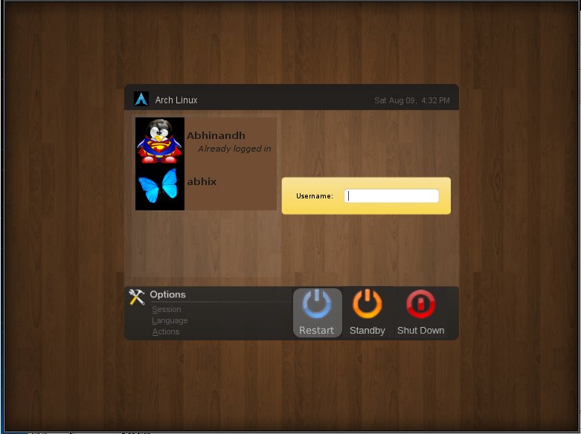581x434 pixels.
Task: Click the Restart label
Action: click(x=316, y=330)
